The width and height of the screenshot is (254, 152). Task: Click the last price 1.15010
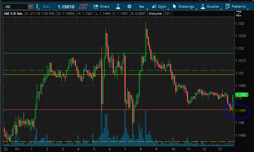click(66, 7)
